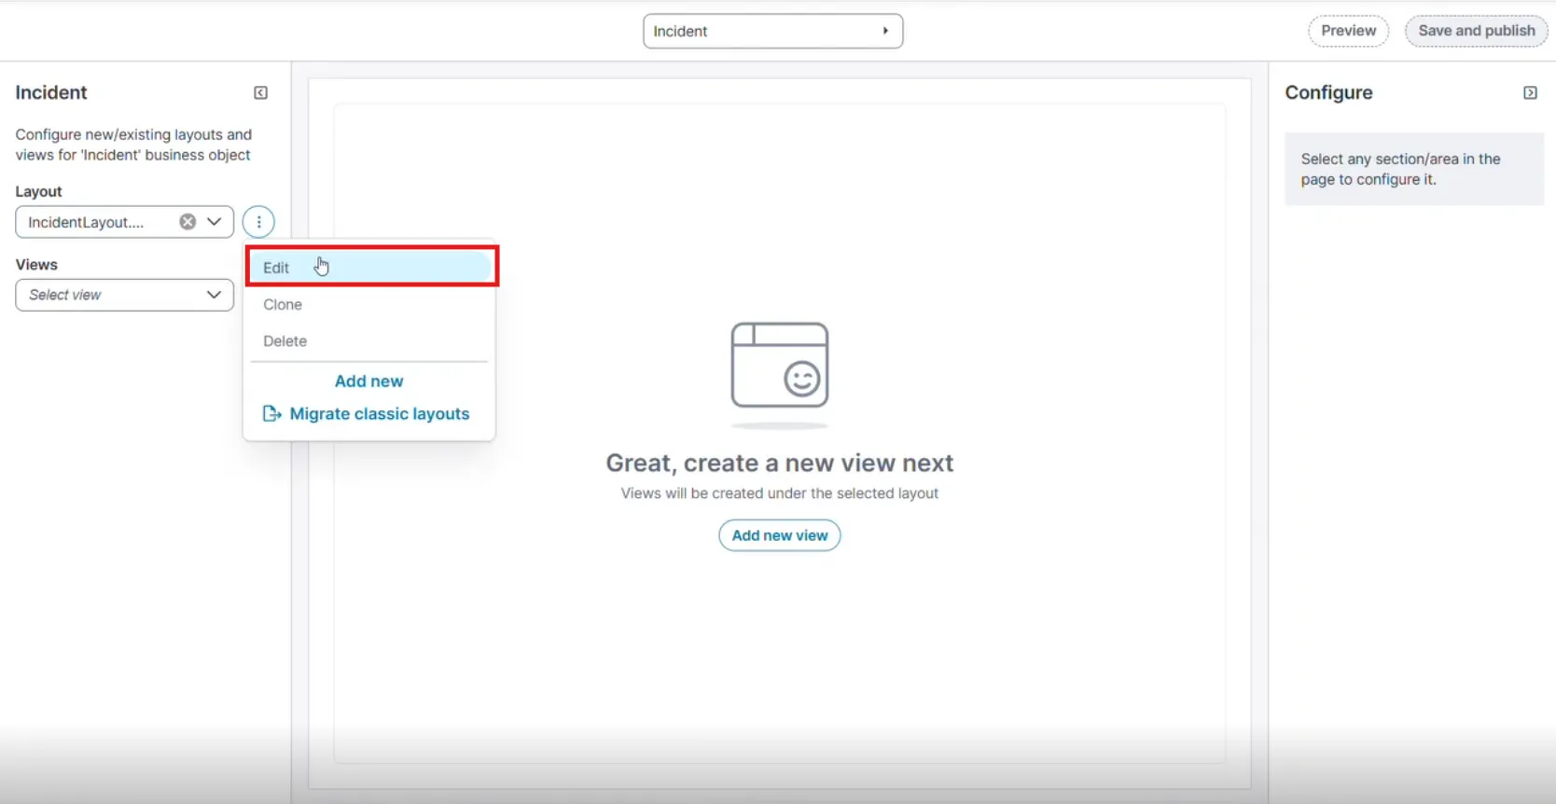
Task: Clear the IncidentLayout selection
Action: 188,222
